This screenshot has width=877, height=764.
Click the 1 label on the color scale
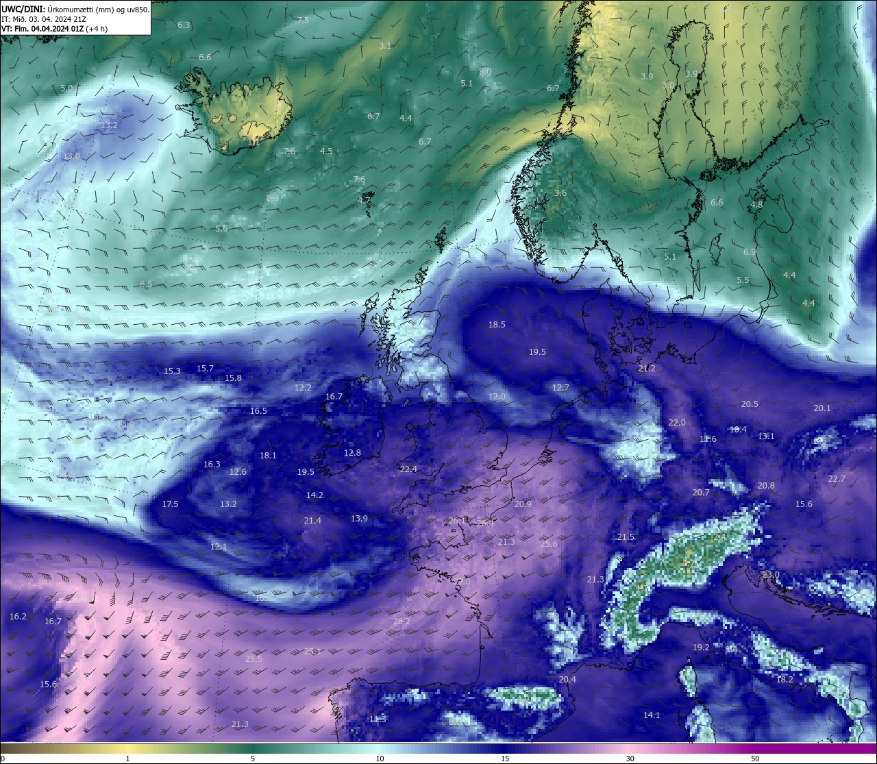[128, 759]
